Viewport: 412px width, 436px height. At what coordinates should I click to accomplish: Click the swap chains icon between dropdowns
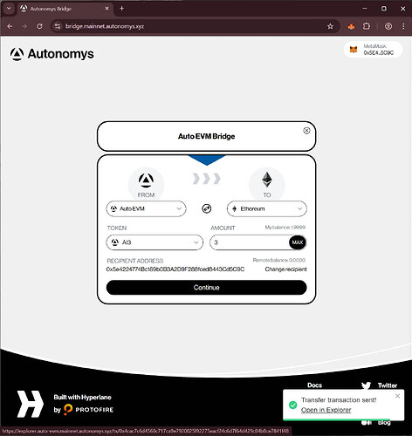tap(207, 208)
